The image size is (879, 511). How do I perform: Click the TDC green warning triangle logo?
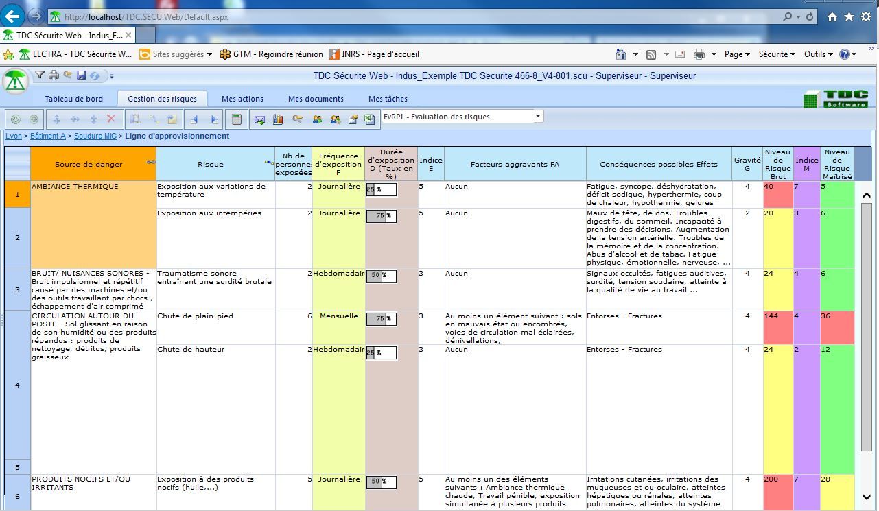click(x=14, y=81)
